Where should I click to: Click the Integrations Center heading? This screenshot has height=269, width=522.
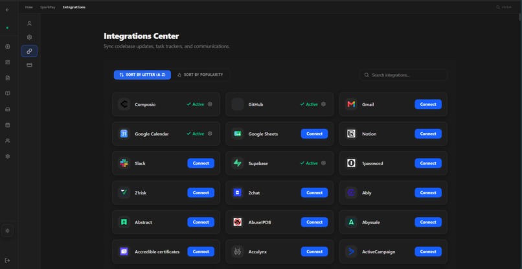pos(141,36)
